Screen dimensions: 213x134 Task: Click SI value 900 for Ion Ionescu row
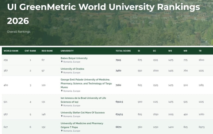pyautogui.click(x=140, y=102)
